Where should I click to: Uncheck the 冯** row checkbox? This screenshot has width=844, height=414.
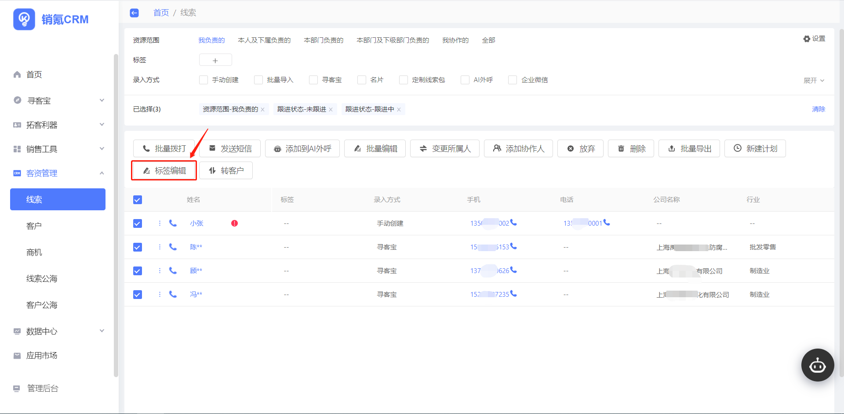[x=138, y=295]
